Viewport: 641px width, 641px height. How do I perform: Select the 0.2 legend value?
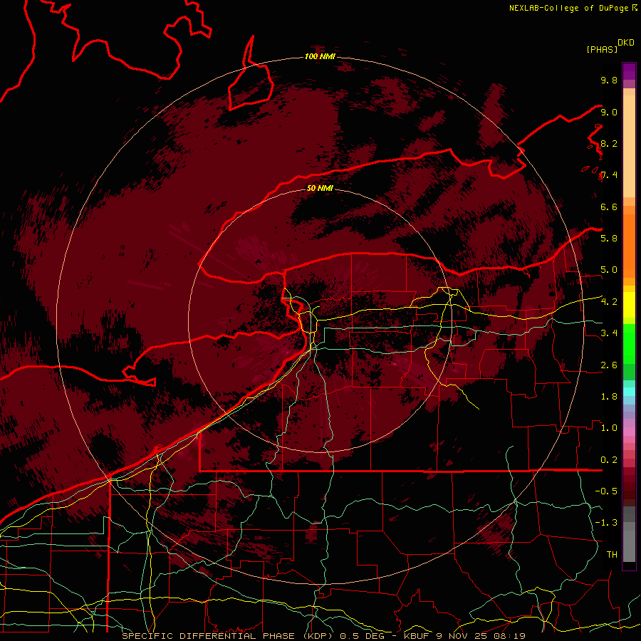click(x=609, y=460)
